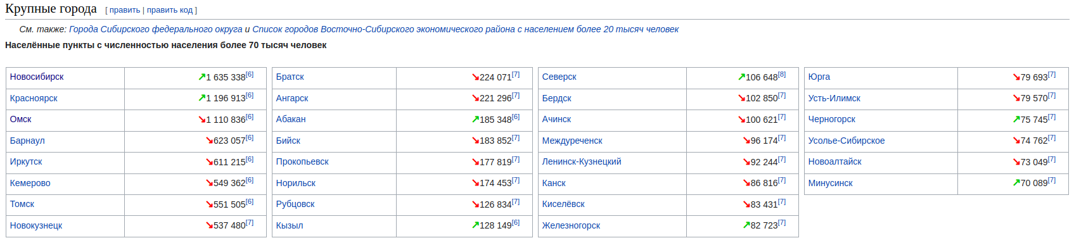Click the red down arrow beside Омск population

(x=201, y=120)
